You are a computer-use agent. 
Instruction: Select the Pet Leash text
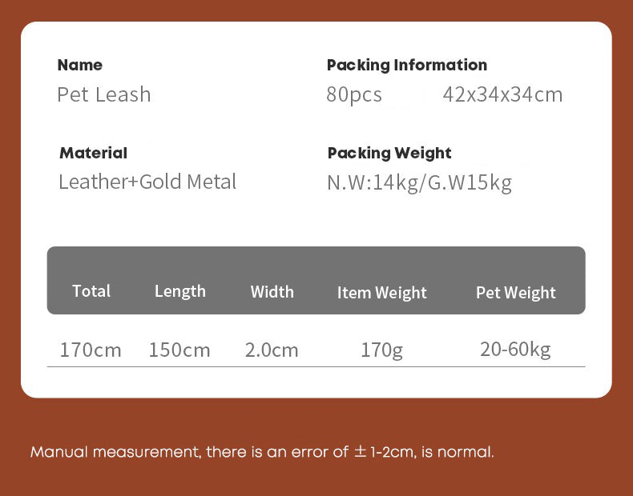click(x=104, y=94)
